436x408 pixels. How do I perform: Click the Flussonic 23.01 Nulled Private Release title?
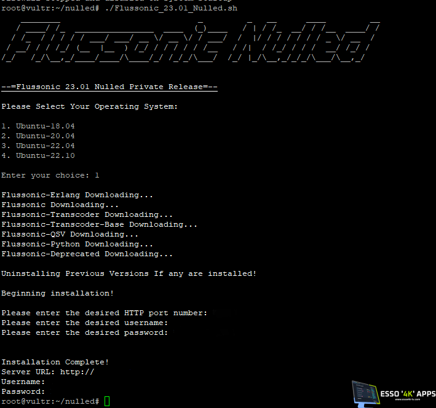coord(109,87)
